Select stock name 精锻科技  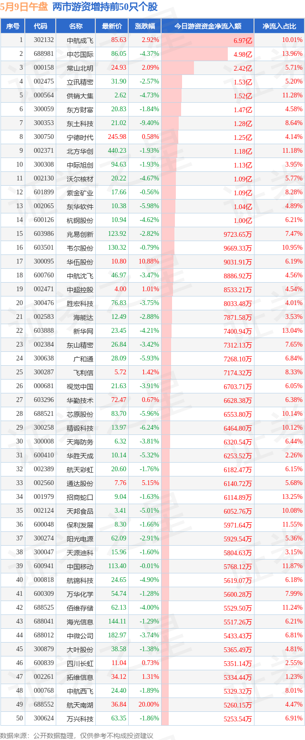tap(80, 428)
